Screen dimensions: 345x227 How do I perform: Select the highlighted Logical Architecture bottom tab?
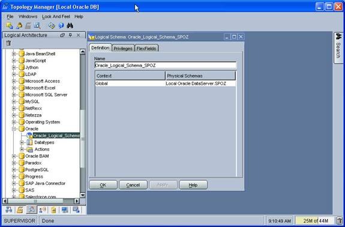(x=31, y=210)
